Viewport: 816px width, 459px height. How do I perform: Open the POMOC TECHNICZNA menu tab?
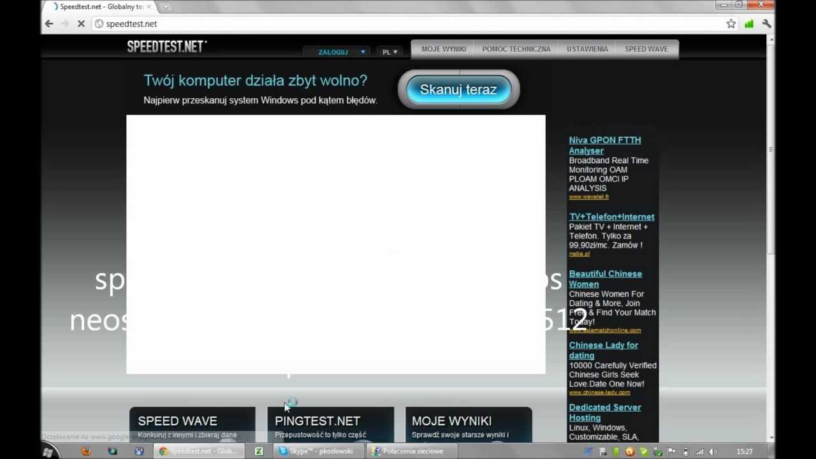516,49
